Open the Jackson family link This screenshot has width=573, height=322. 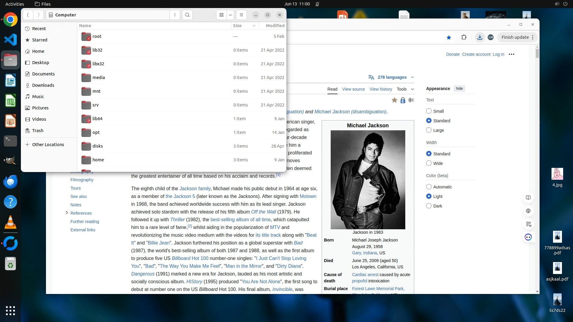click(195, 188)
